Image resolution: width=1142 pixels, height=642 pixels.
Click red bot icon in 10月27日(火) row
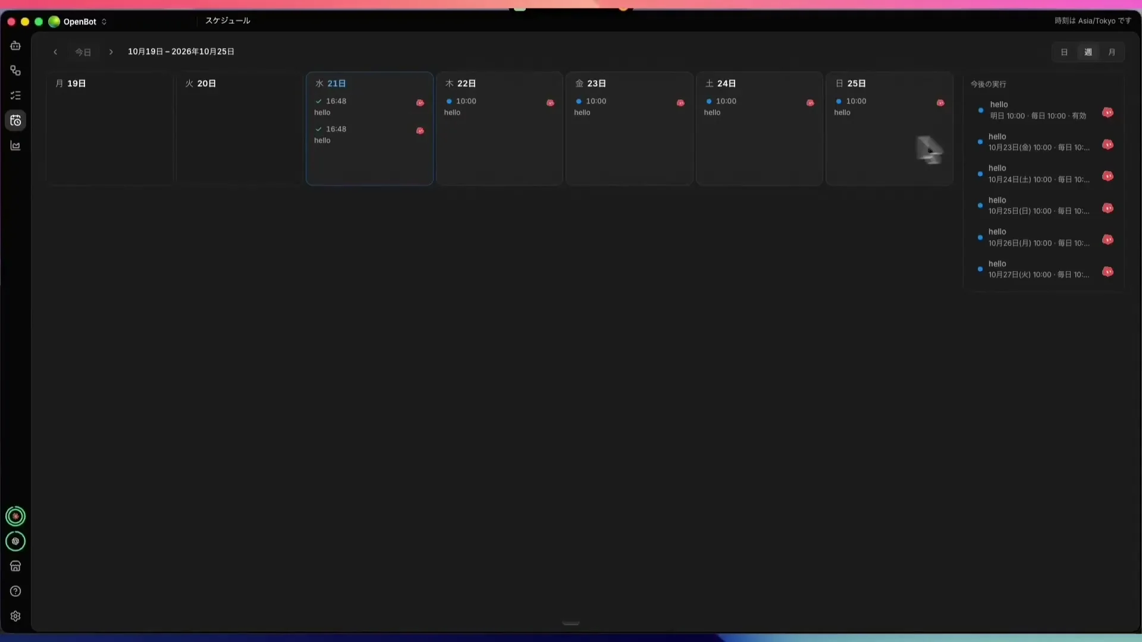1108,272
